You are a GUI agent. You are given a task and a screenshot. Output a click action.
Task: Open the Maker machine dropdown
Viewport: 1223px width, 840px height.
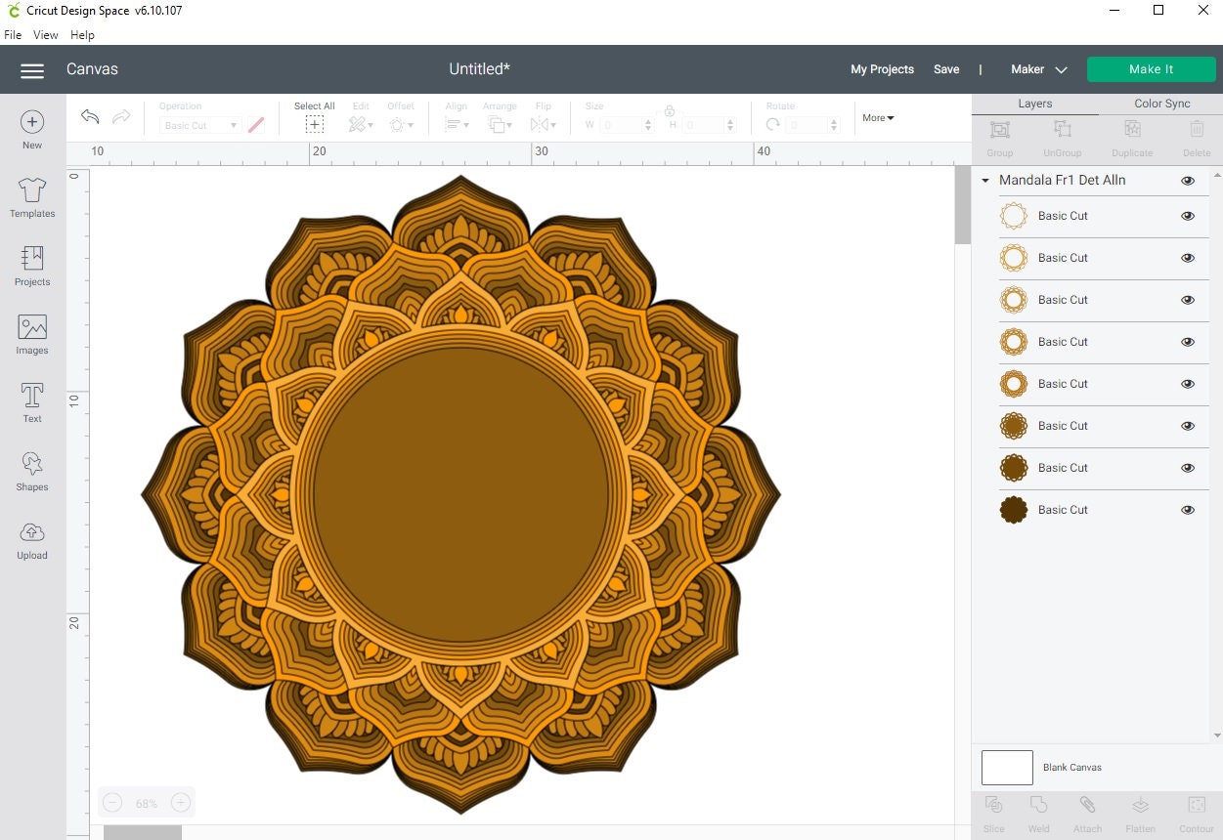pos(1038,69)
